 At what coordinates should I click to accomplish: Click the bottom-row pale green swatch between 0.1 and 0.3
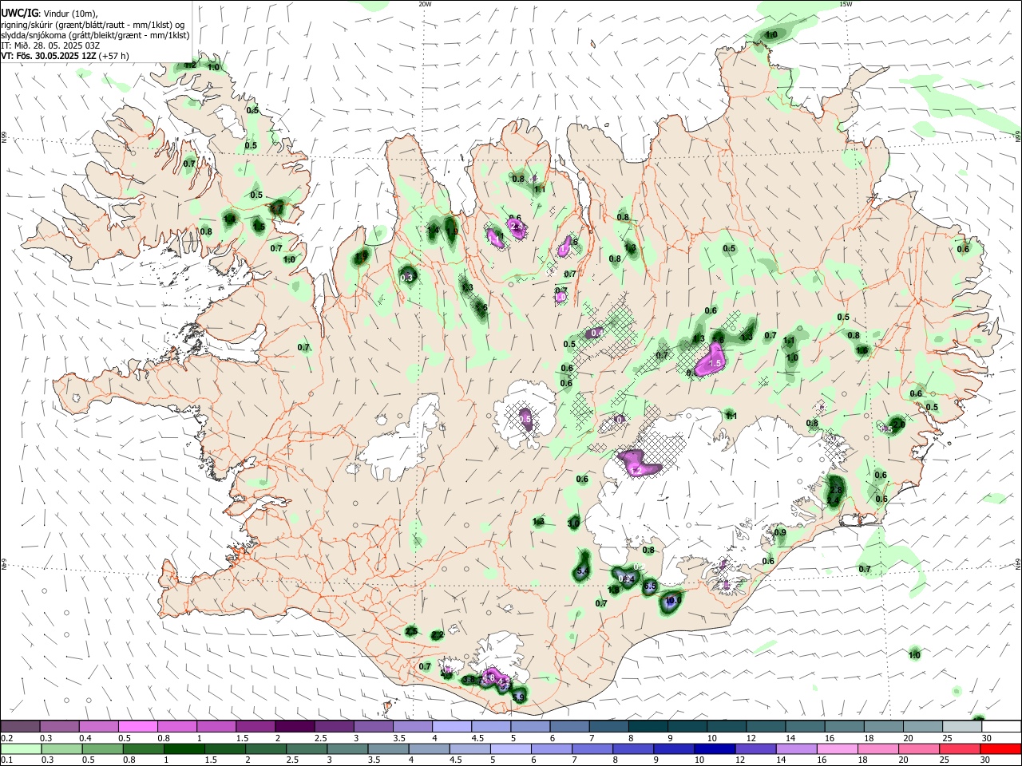[20, 748]
